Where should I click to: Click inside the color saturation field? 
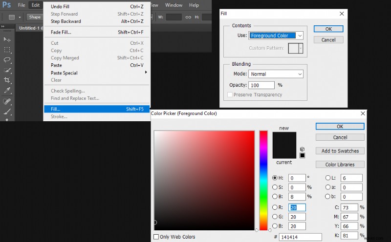coord(204,180)
